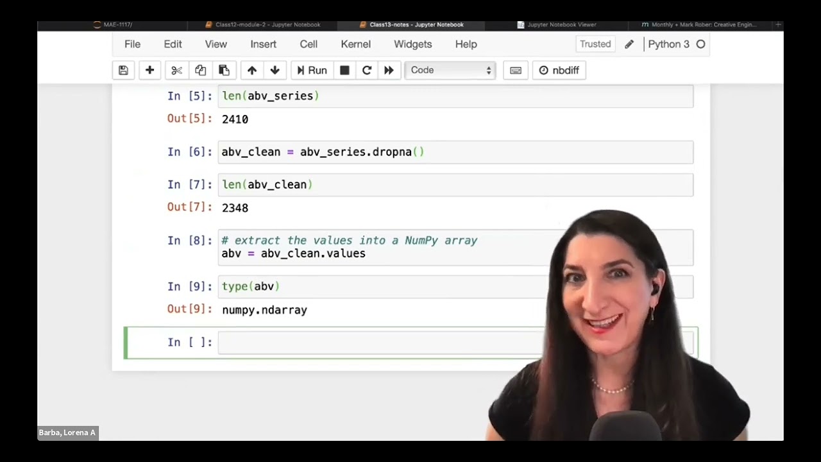Viewport: 821px width, 462px height.
Task: Open the Insert menu
Action: (263, 44)
